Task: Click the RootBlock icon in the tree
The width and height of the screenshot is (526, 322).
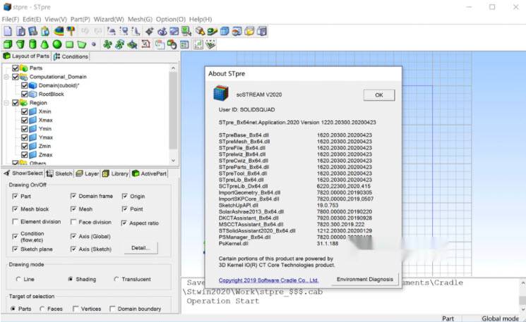Action: click(33, 94)
